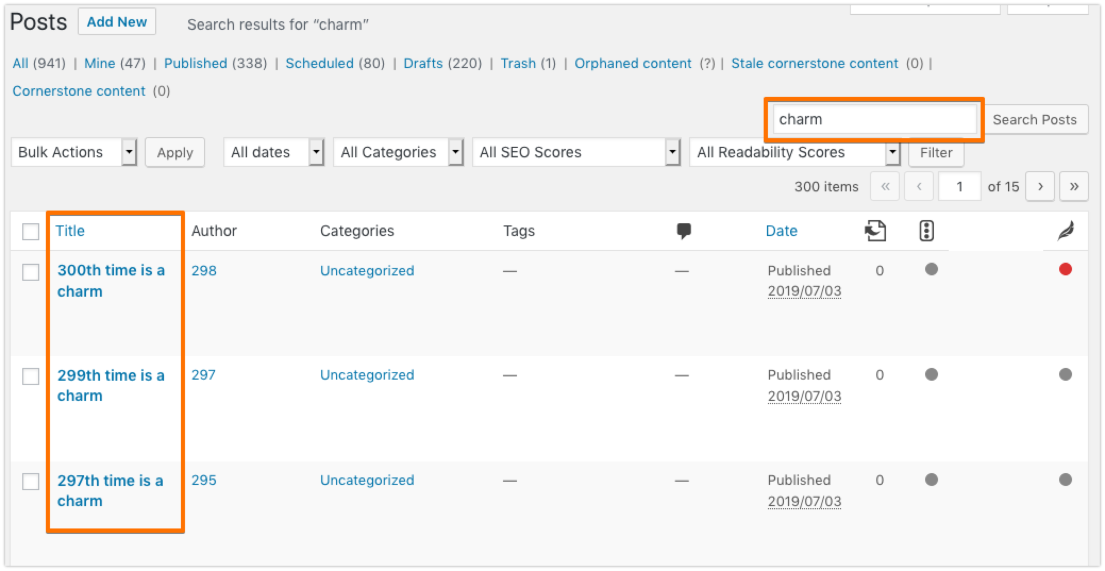Show Orphaned content posts
Screen dimensions: 1105x571
[x=633, y=63]
